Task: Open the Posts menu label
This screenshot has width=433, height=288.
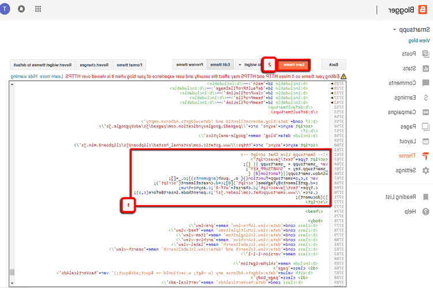Action: 409,54
